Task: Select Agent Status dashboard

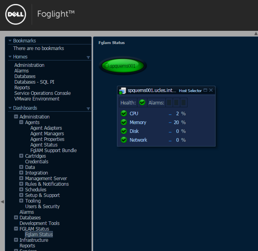Action: click(x=44, y=145)
